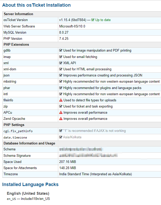161x205 pixels.
Task: Click the date.timezone Asia/Kolkata checkmark
Action: (61, 137)
